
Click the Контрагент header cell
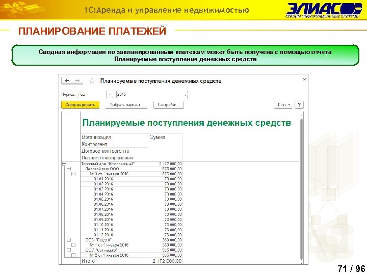pyautogui.click(x=94, y=144)
